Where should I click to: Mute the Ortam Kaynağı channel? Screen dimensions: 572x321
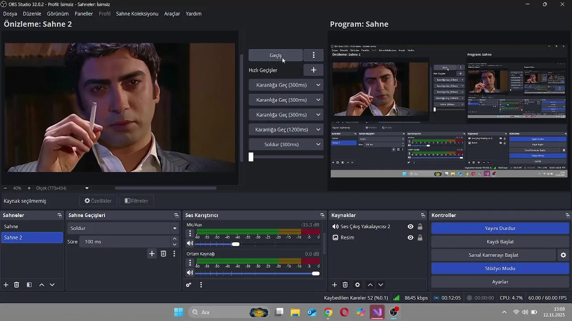(x=190, y=273)
